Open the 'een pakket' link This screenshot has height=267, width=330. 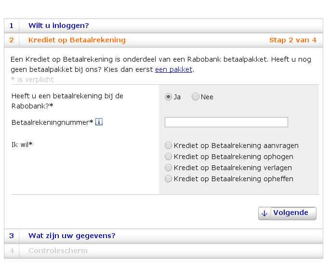coord(173,69)
